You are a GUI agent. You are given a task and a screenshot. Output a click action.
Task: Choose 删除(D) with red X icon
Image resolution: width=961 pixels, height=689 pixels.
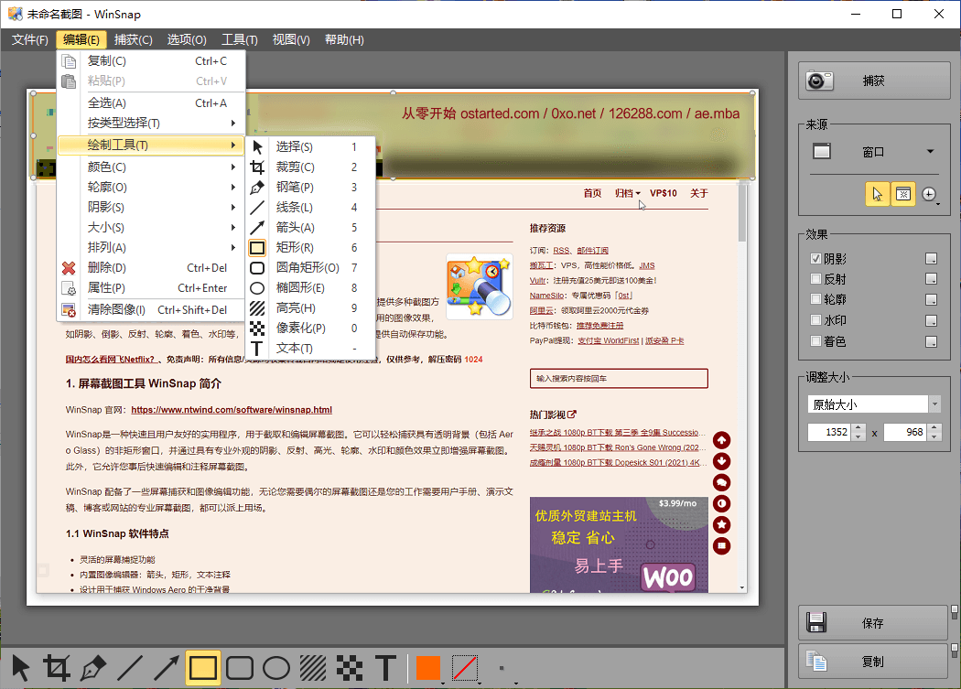(x=151, y=268)
